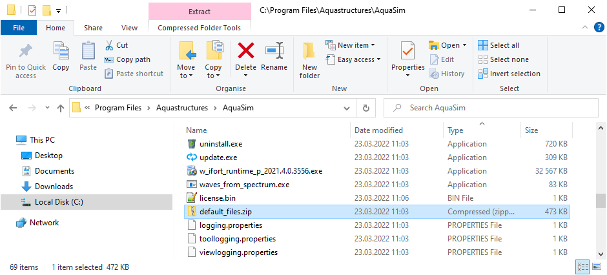The image size is (607, 275).
Task: Switch to the Share tab
Action: [x=93, y=28]
